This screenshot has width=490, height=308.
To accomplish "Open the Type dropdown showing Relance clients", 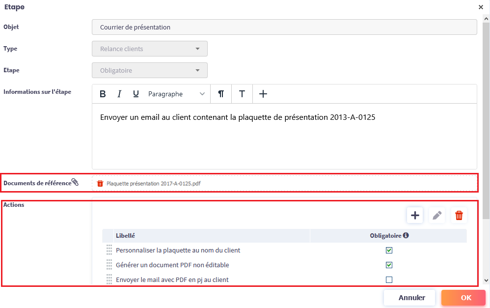I will (x=150, y=49).
